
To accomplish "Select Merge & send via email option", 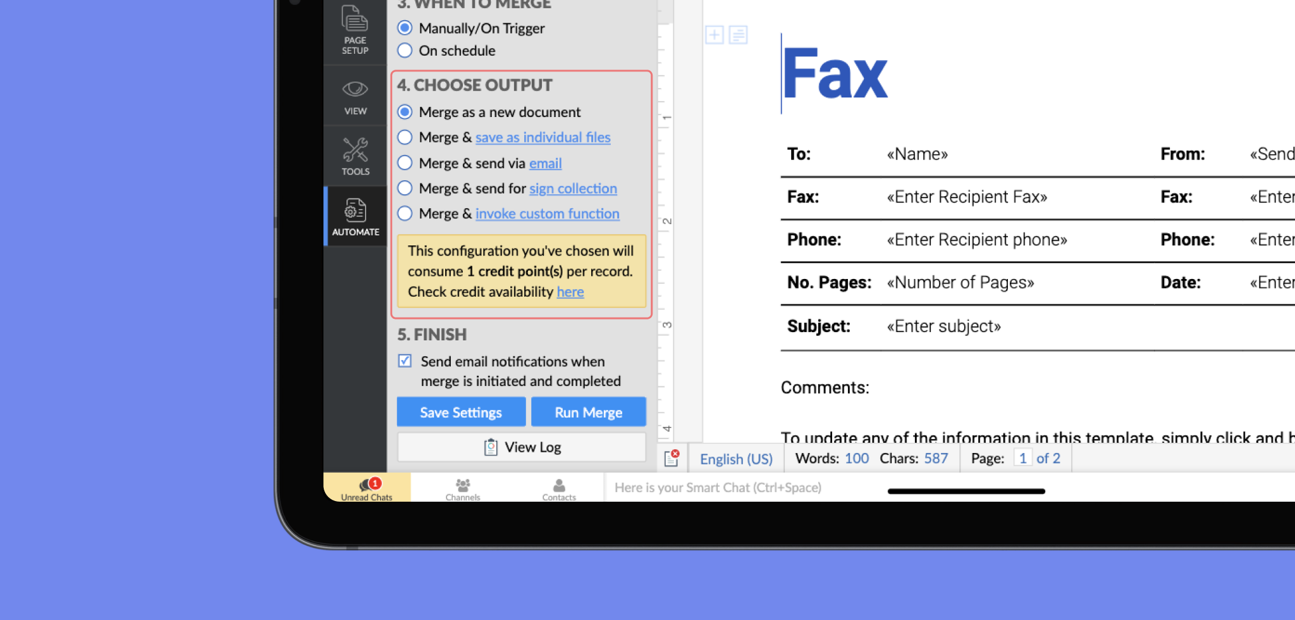I will click(405, 163).
